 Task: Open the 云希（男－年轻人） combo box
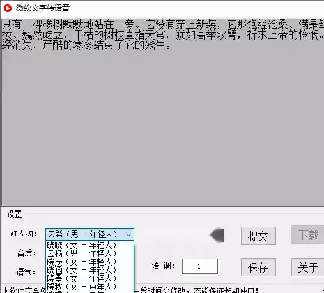tap(89, 234)
